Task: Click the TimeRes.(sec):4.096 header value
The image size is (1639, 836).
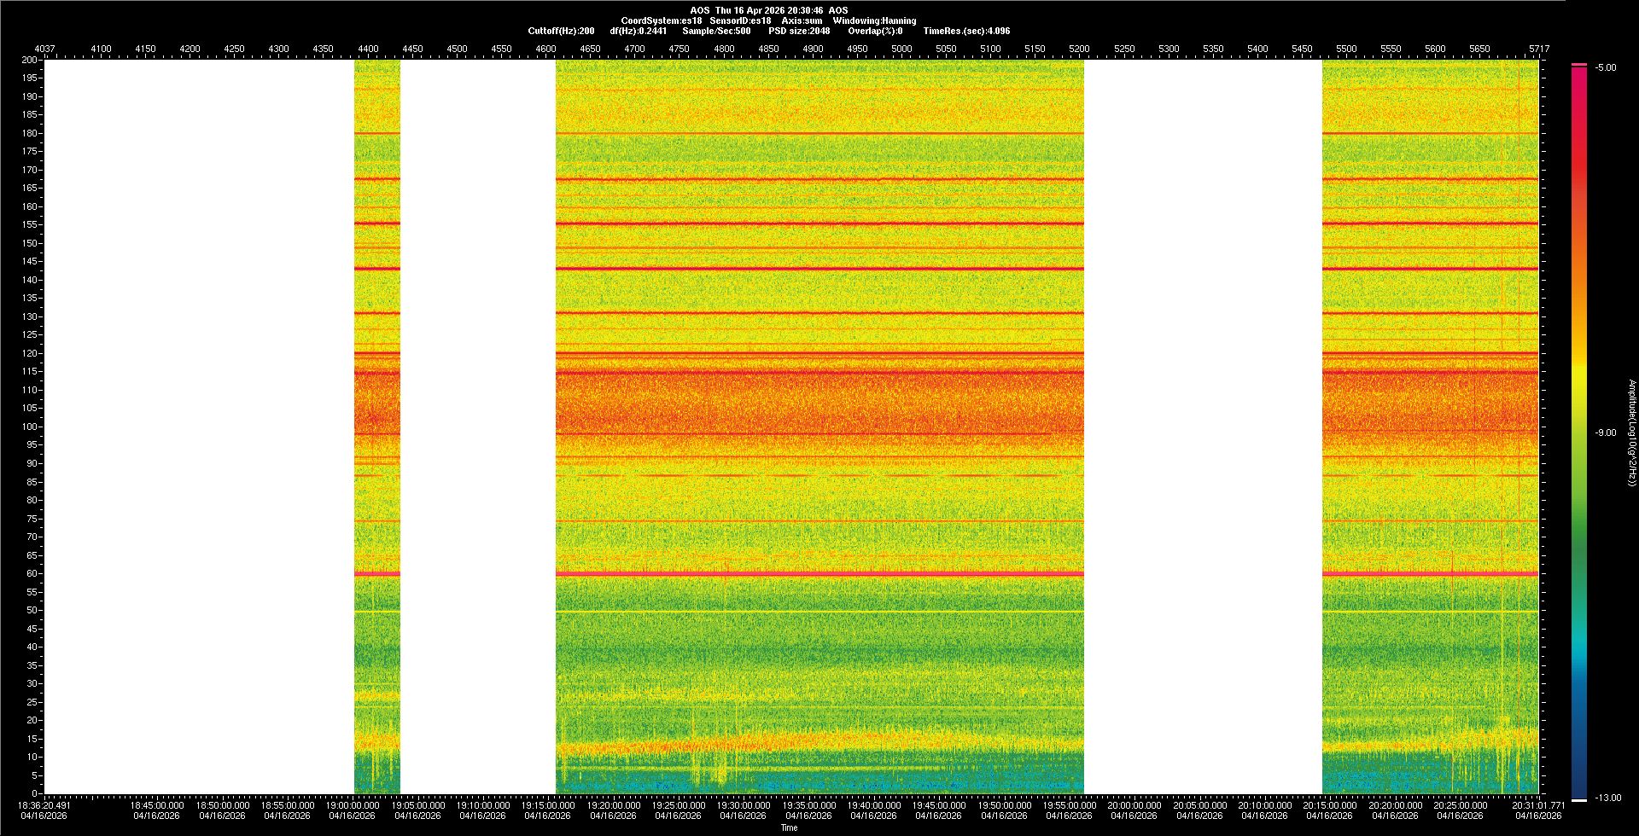Action: click(x=966, y=31)
